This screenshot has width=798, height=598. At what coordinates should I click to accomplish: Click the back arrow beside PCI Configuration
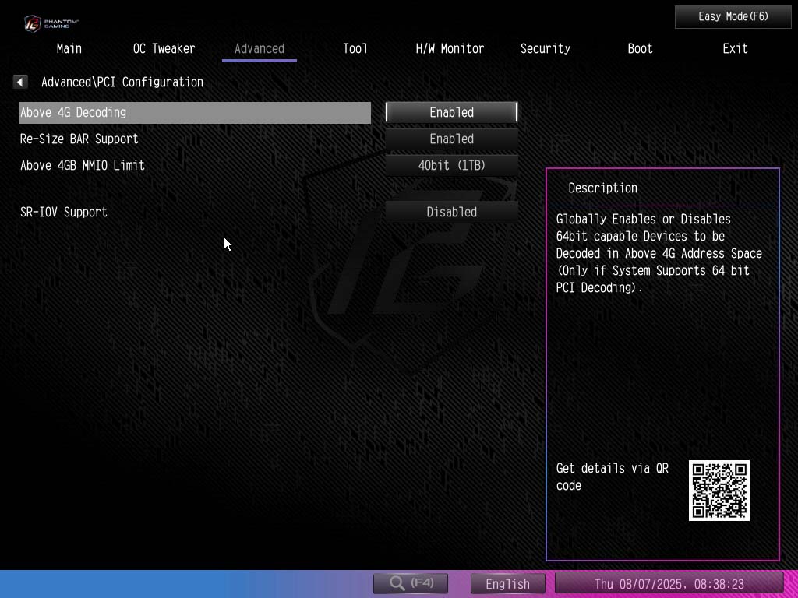(x=19, y=81)
